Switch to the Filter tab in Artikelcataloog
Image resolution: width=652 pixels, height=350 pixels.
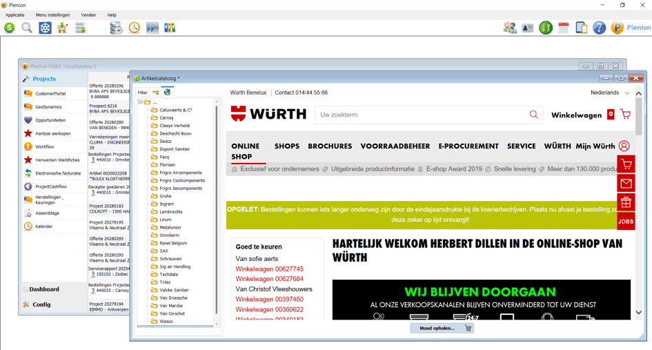tap(143, 93)
